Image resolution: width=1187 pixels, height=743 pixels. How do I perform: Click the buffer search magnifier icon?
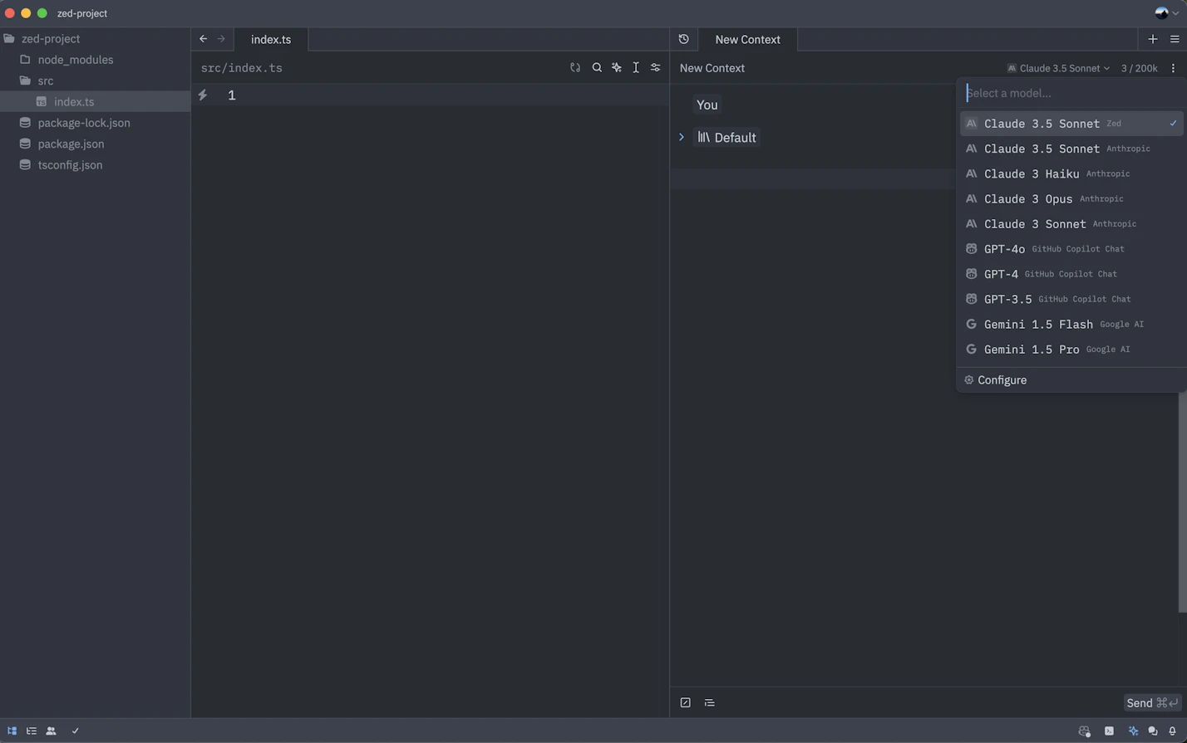pyautogui.click(x=597, y=68)
